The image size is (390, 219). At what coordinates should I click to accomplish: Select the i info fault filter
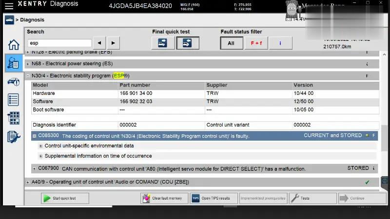pyautogui.click(x=280, y=43)
